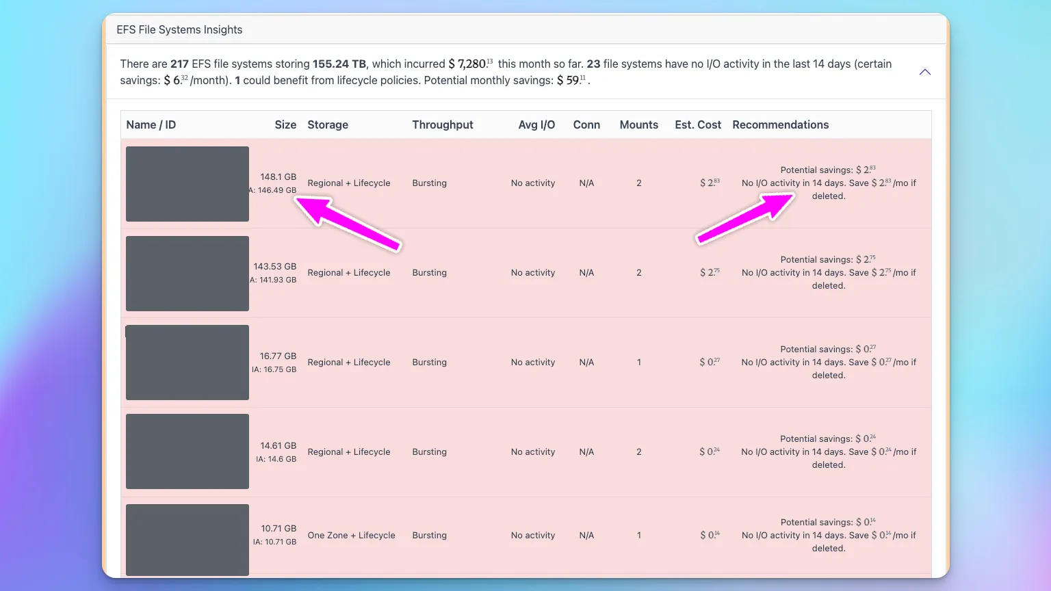Select the 16.77 GB size cell

278,356
